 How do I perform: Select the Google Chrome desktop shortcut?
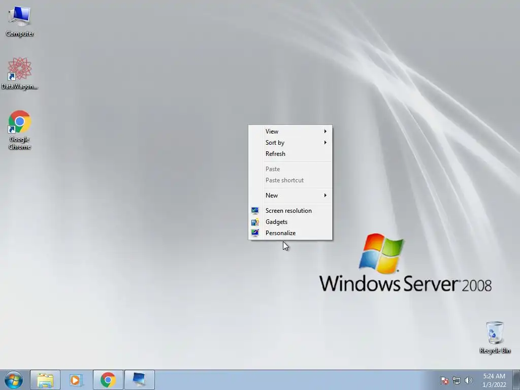pos(20,130)
